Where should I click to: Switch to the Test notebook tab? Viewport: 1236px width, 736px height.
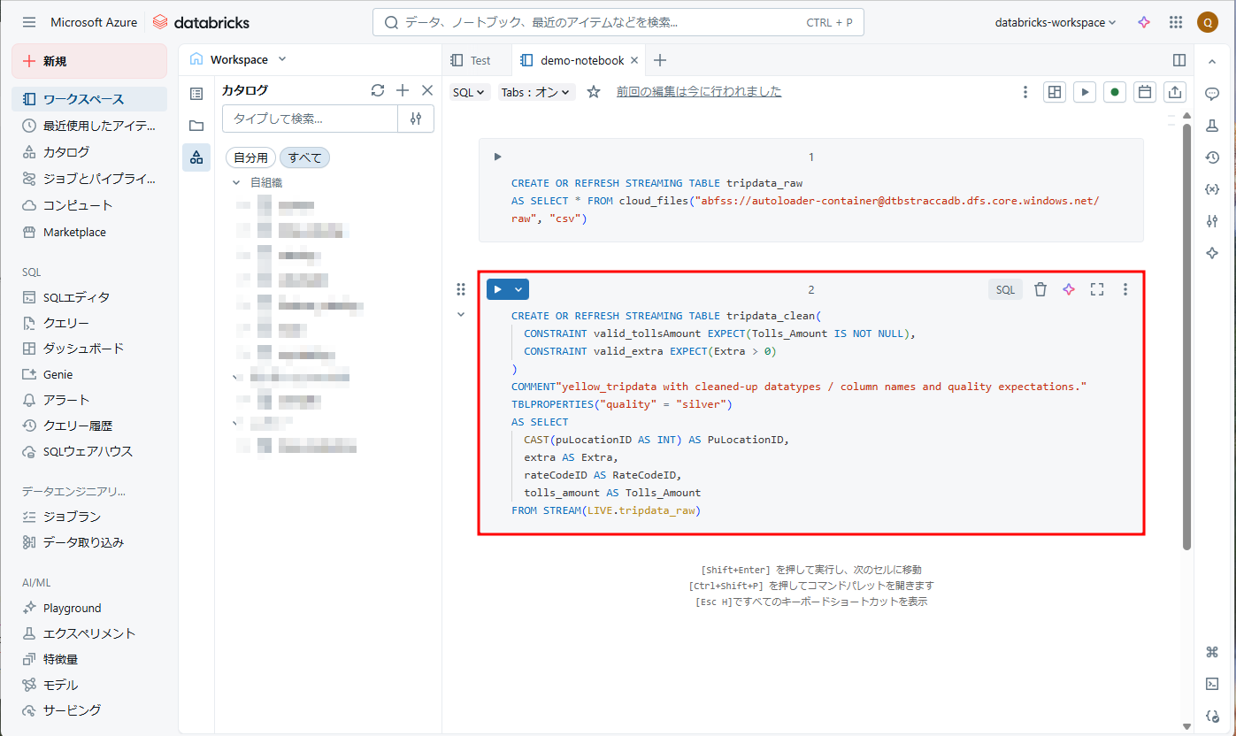click(x=471, y=60)
